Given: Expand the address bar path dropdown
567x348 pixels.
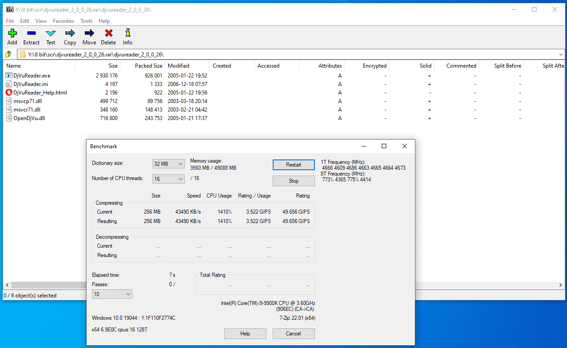Looking at the screenshot, I should (561, 54).
